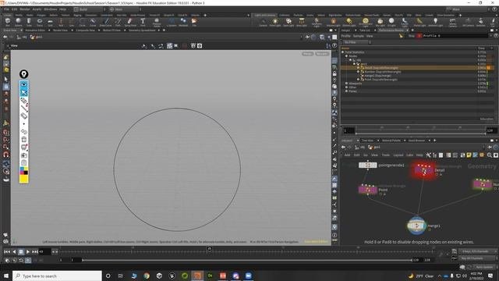Open the network editor search magnifier
The height and width of the screenshot is (281, 499).
click(x=490, y=155)
